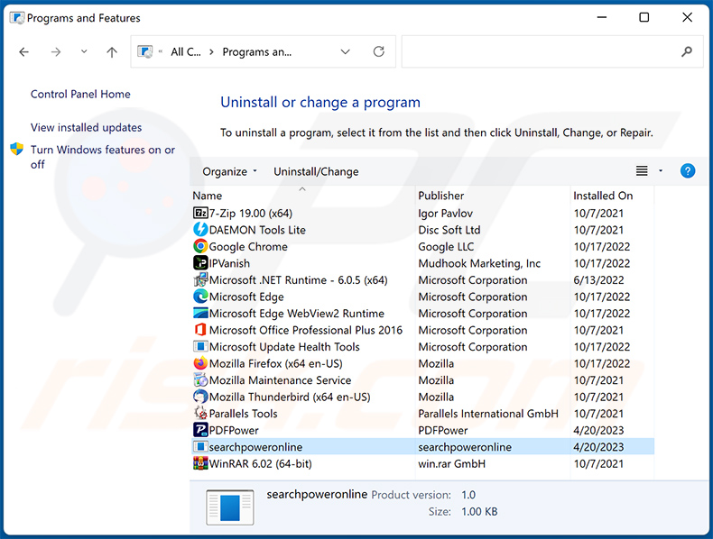Click Programs an... breadcrumb segment
The height and width of the screenshot is (539, 713).
257,52
